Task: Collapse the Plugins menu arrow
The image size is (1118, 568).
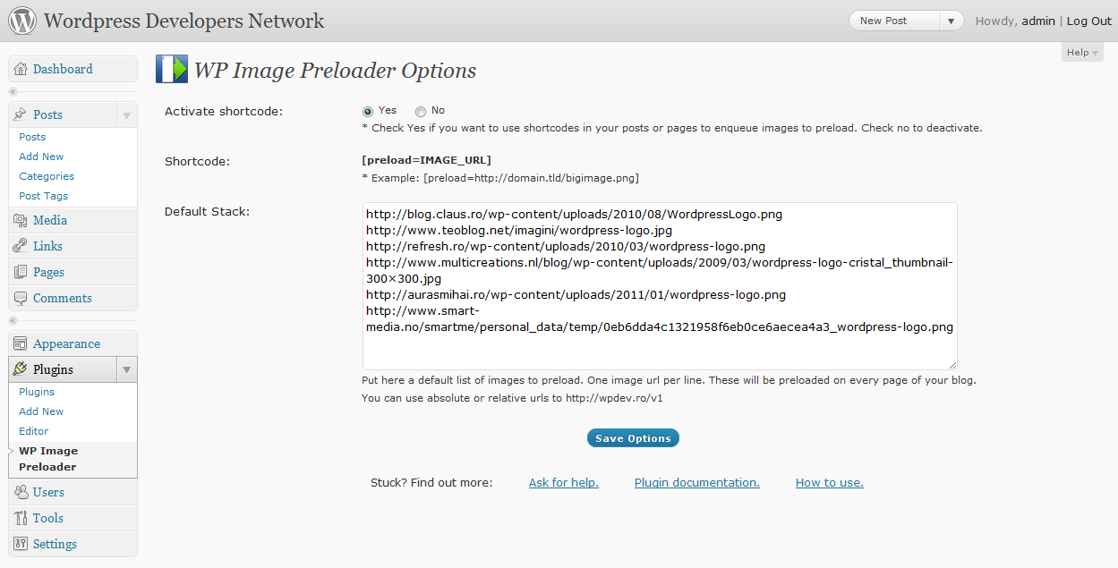Action: point(127,369)
